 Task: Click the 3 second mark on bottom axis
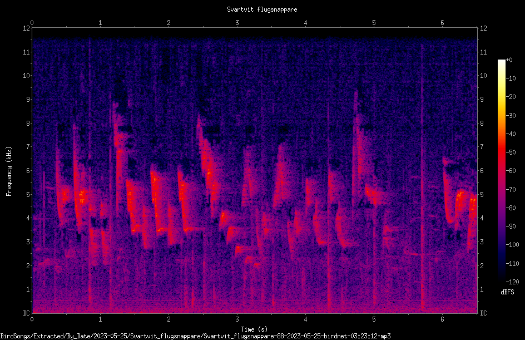pyautogui.click(x=237, y=319)
